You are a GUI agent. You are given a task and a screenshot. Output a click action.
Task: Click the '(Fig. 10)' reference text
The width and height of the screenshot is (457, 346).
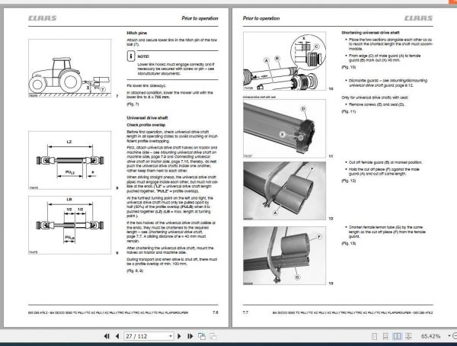point(349,67)
